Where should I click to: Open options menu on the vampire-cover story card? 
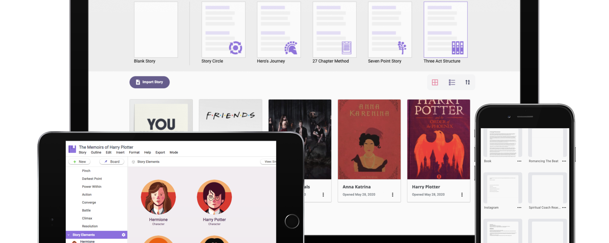(x=323, y=195)
